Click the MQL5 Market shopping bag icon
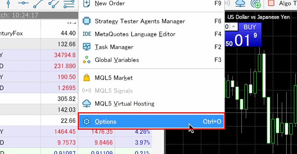The image size is (297, 154). [86, 78]
